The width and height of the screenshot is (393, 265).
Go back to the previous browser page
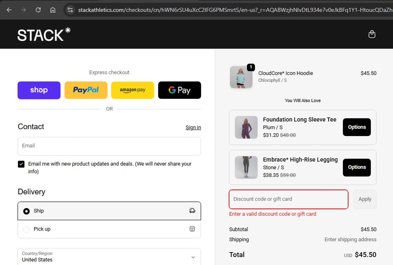pyautogui.click(x=9, y=10)
